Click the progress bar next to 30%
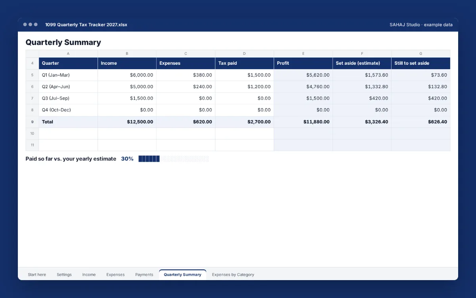The image size is (476, 298). (174, 159)
